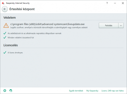Click the 'Legális szoftver' warning description

point(49,28)
